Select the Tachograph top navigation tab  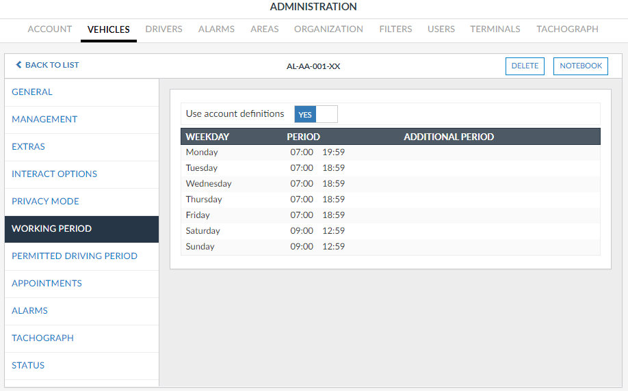[566, 29]
